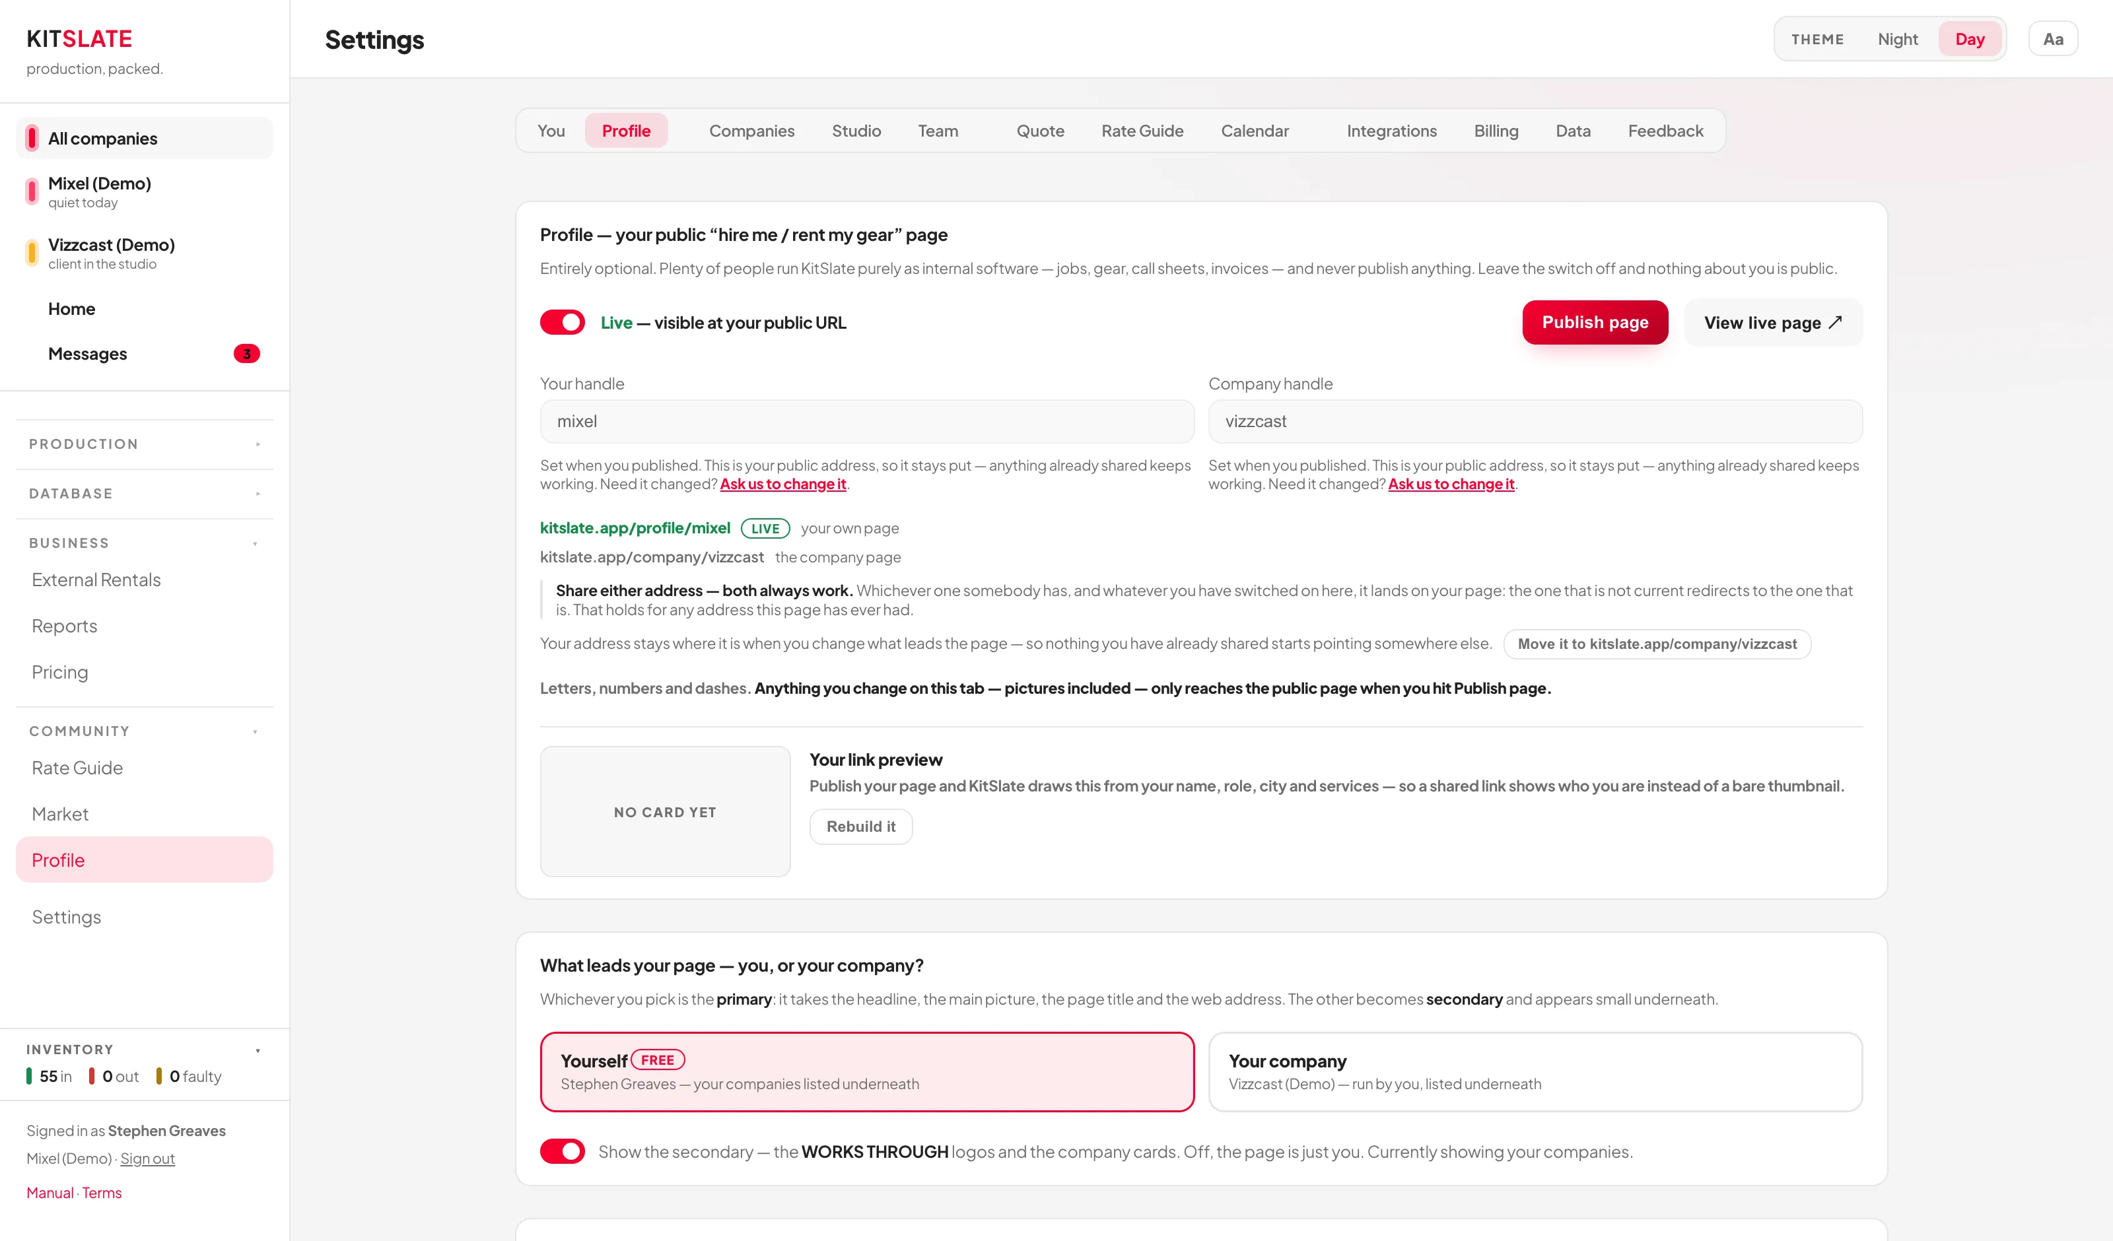Open the Terms link

(102, 1193)
